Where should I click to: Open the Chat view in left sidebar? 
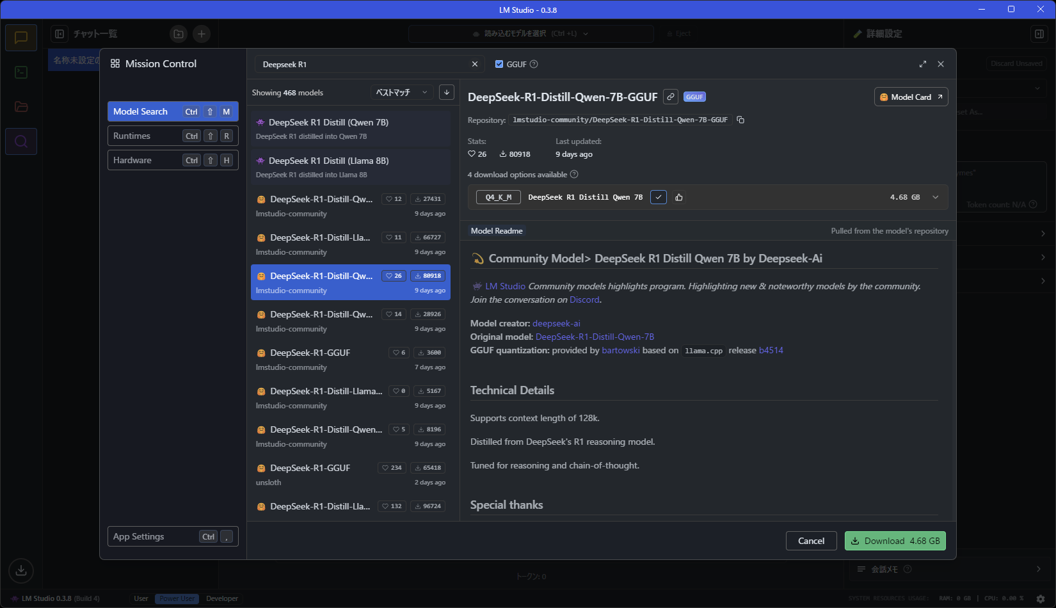click(21, 38)
